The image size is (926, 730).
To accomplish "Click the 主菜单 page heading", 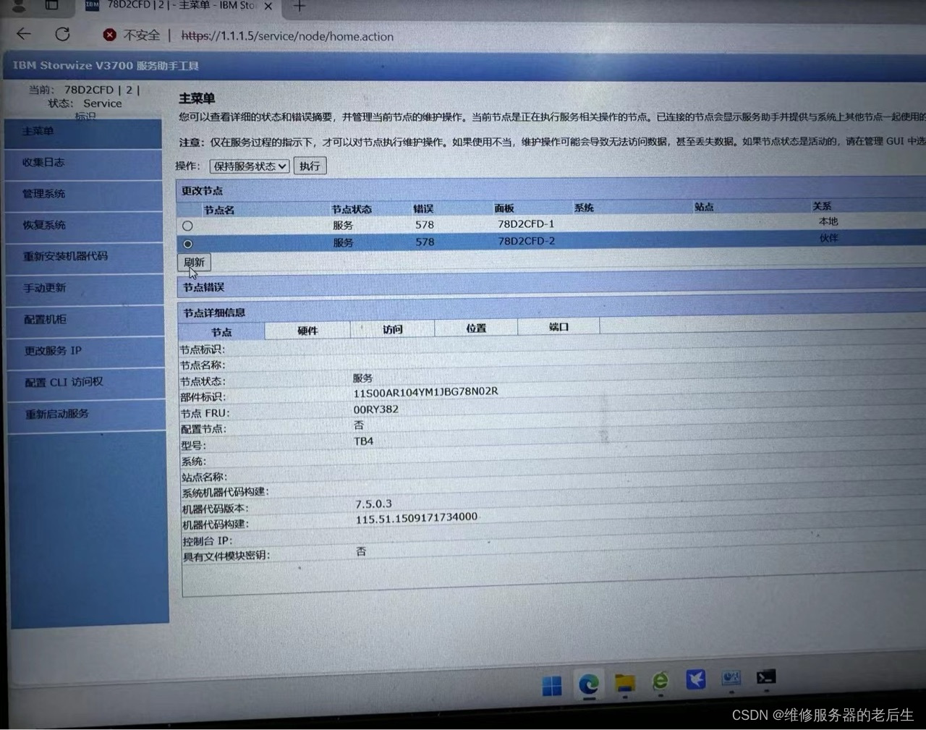I will [x=197, y=98].
